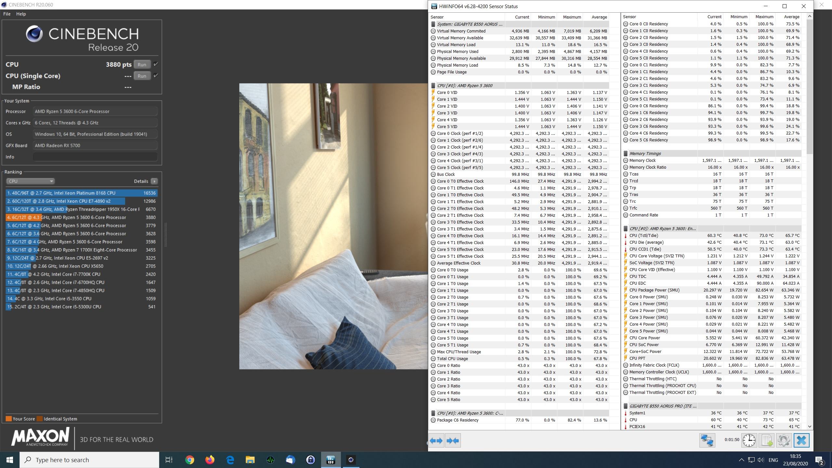Start logging with the document plus icon

(767, 441)
